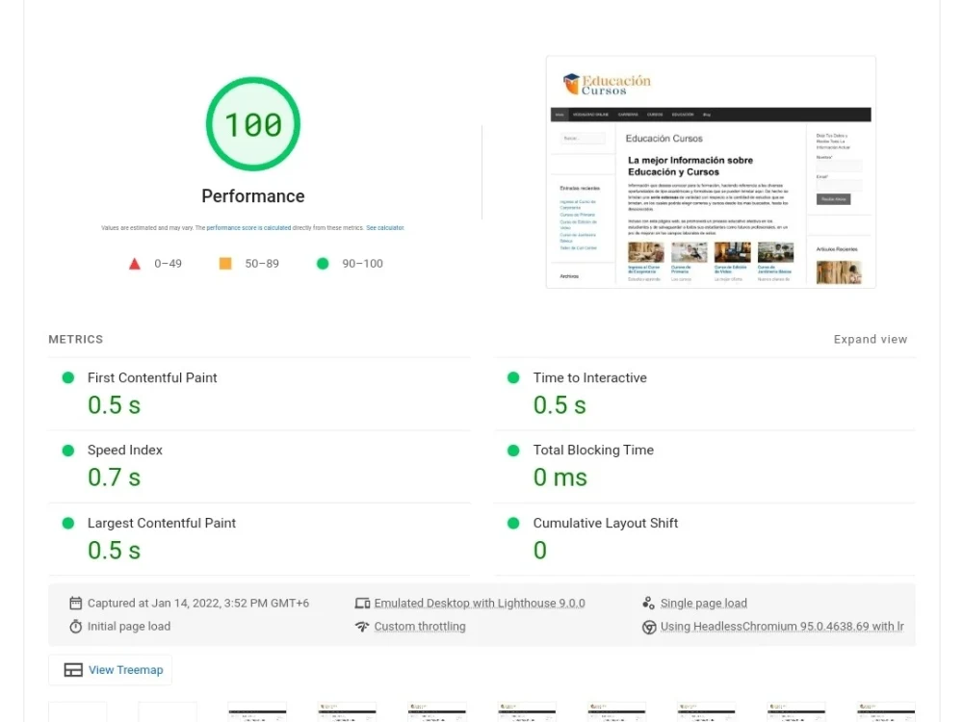Image resolution: width=963 pixels, height=722 pixels.
Task: Click the browser icon beside Using HeadlessChromium
Action: [649, 626]
